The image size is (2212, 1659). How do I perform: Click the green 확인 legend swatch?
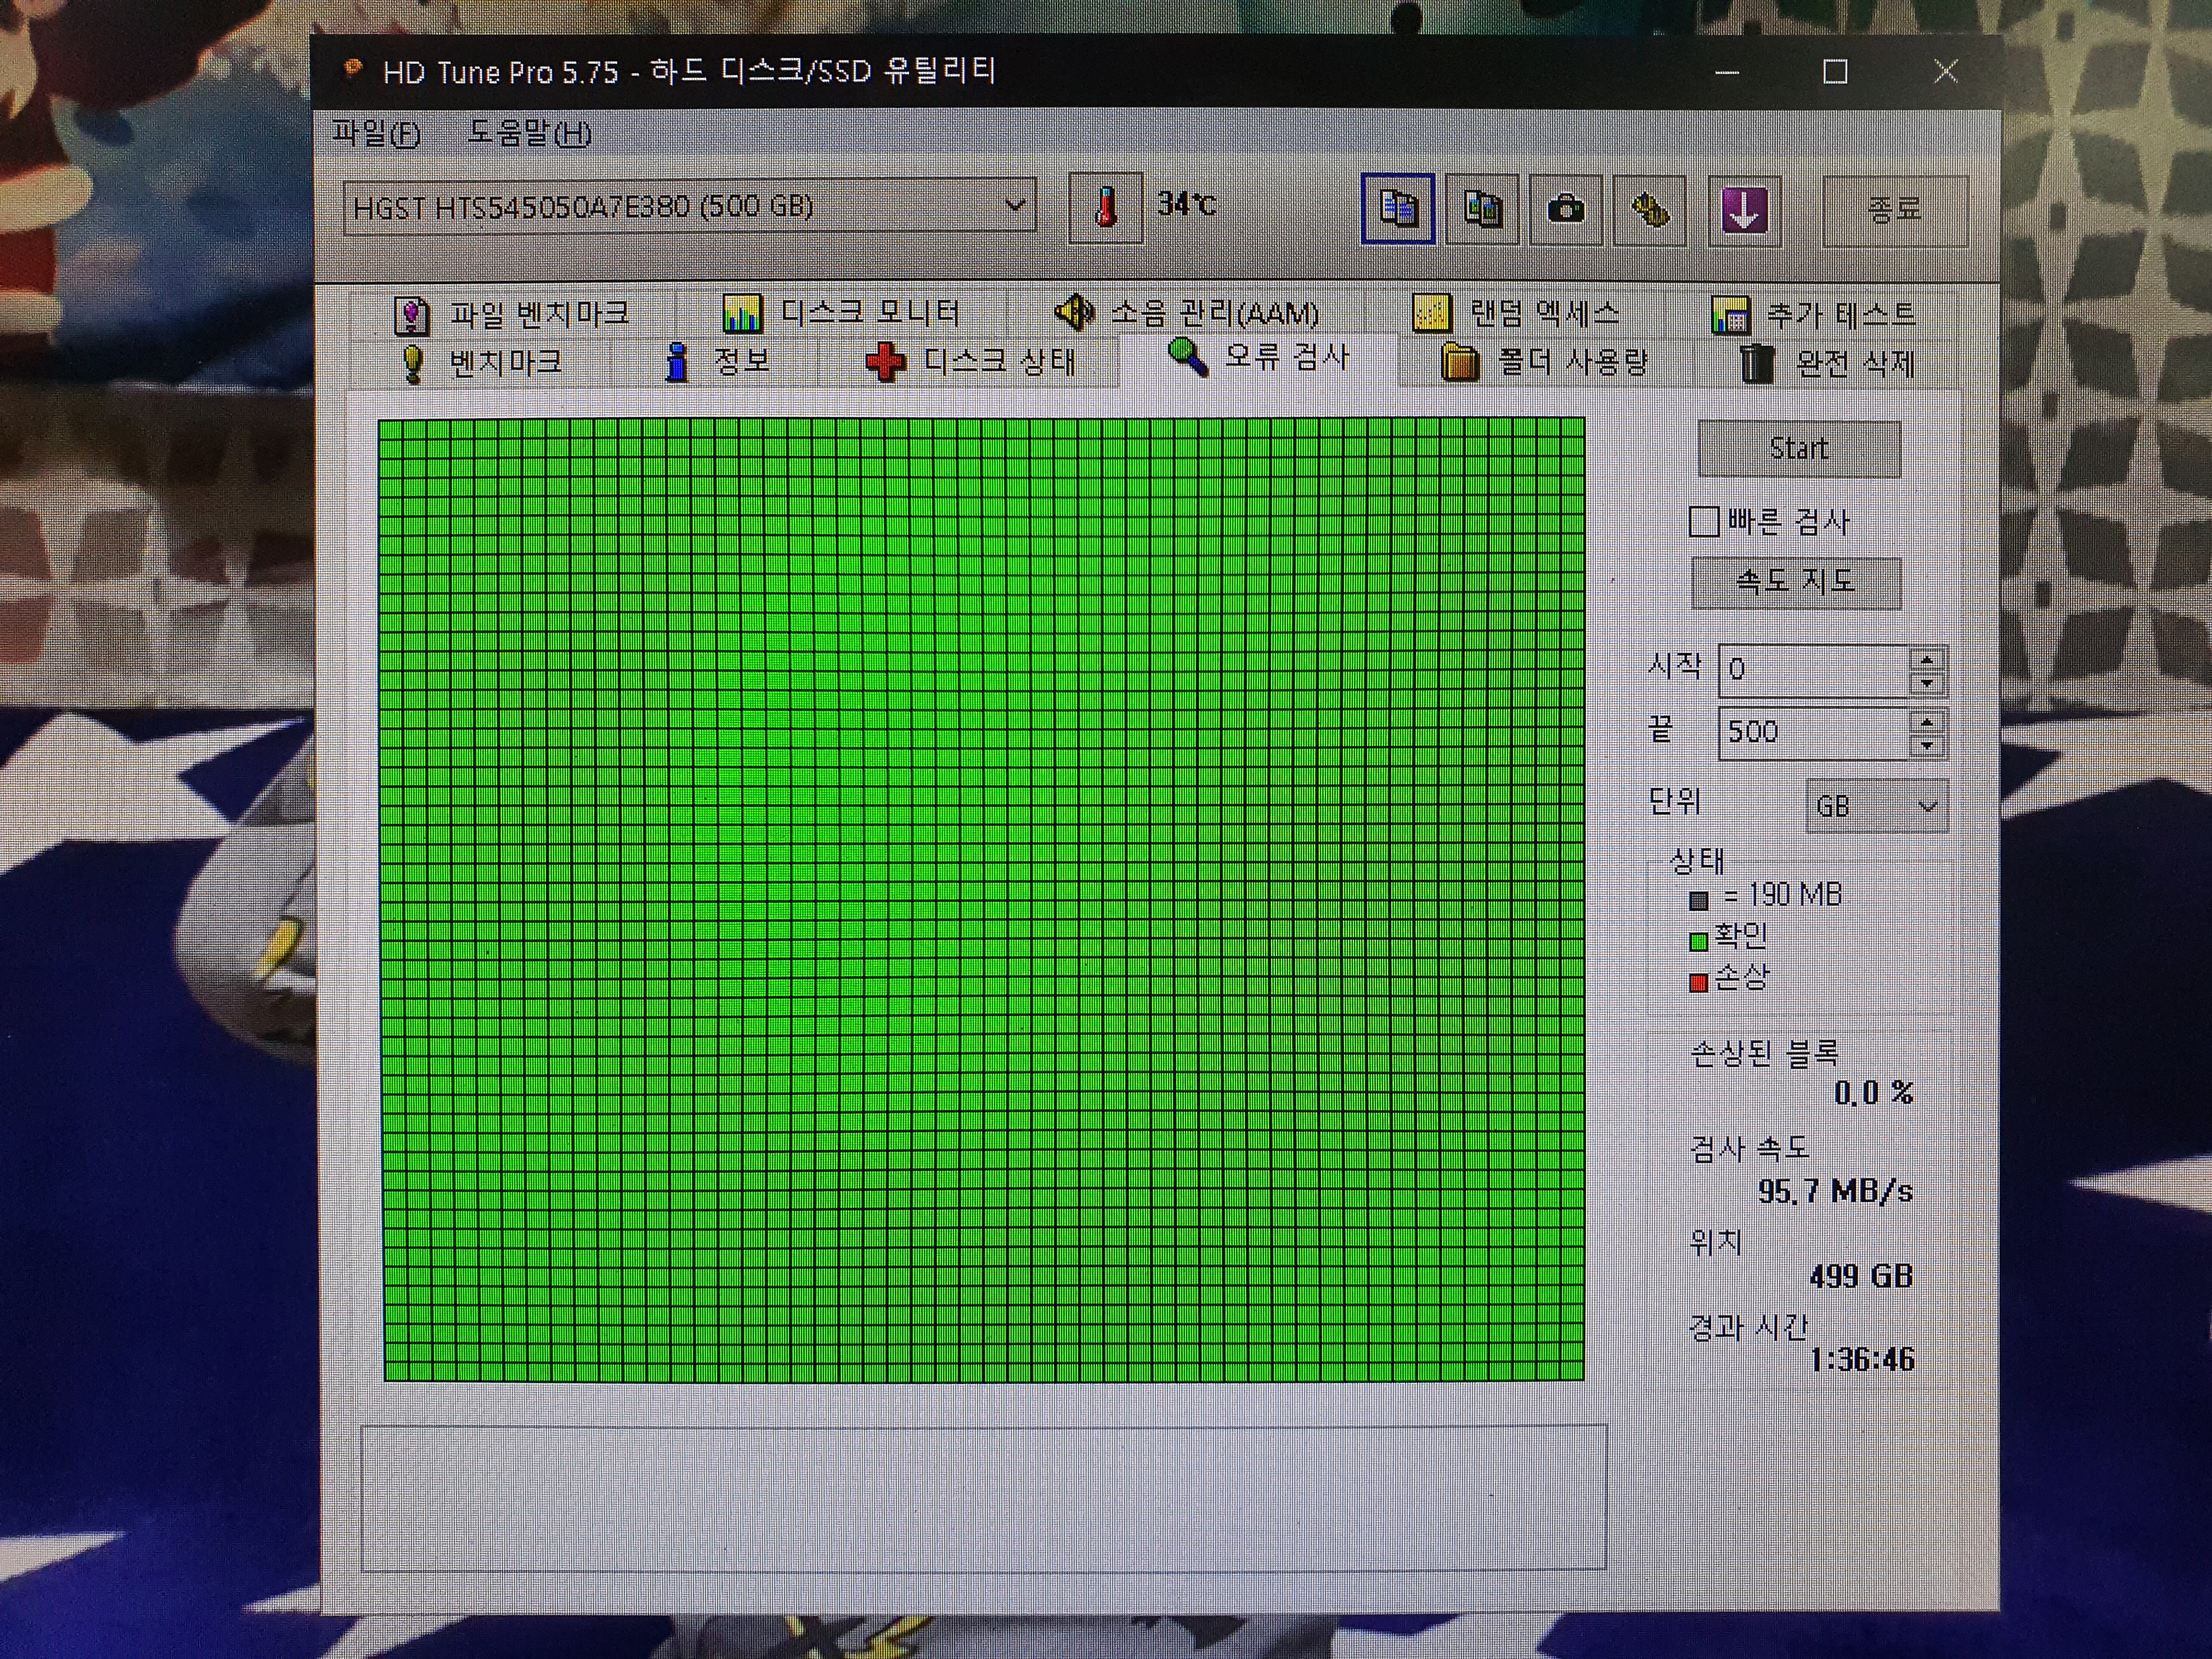1698,941
